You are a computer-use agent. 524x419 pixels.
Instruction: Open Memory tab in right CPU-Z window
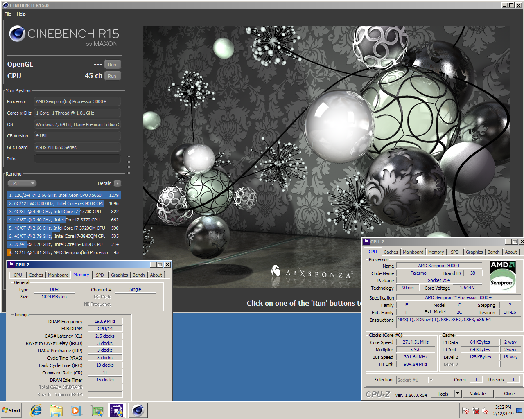[x=436, y=252]
